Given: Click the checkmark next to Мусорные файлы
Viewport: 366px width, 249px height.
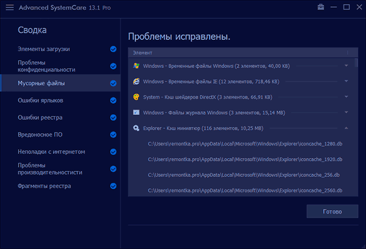Looking at the screenshot, I should (x=113, y=83).
